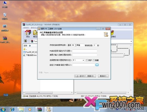Enable the 隐藏 (hide) checkbox
Viewport: 147px width, 112px height.
(94, 60)
